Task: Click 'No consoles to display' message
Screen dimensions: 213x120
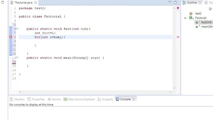Action: [x=32, y=105]
